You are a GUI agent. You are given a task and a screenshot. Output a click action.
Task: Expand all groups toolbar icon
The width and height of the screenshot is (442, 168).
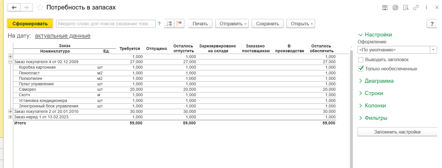pos(169,24)
